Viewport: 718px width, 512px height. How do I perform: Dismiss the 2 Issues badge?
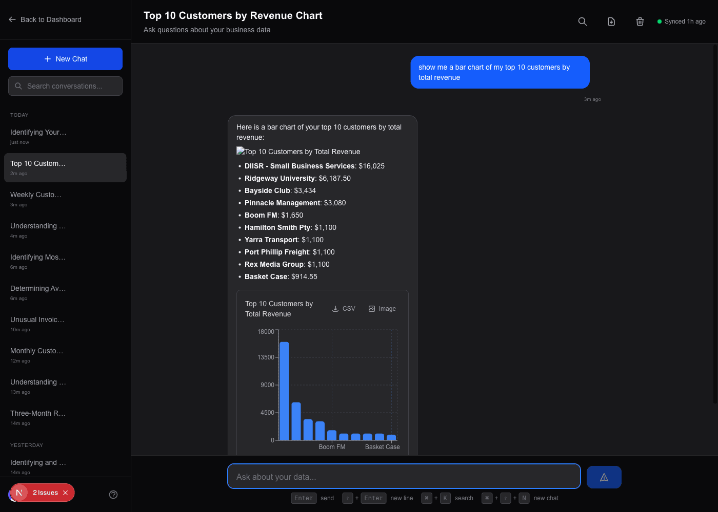tap(65, 493)
